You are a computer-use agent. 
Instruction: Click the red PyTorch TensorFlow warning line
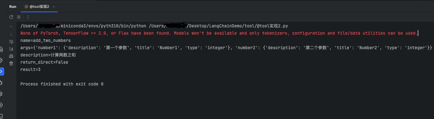tap(219, 33)
